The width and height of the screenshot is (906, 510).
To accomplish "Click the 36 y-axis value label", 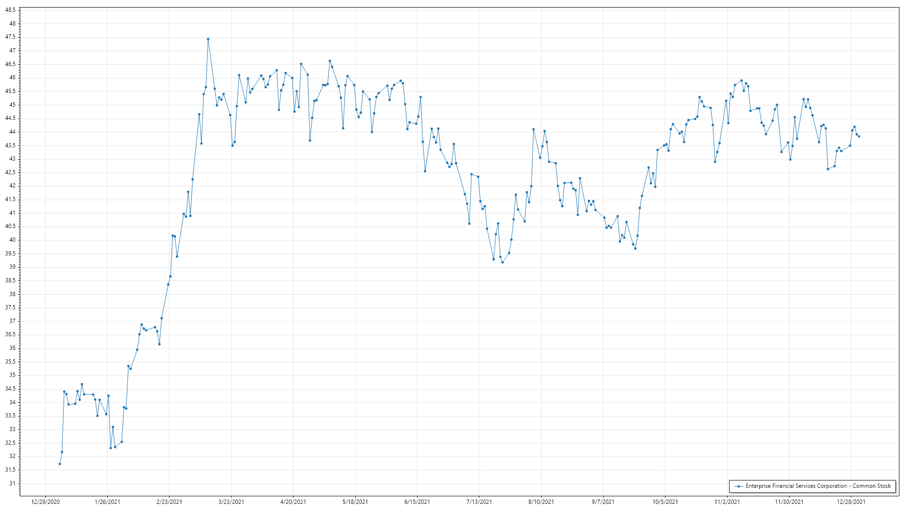I will 12,348.
